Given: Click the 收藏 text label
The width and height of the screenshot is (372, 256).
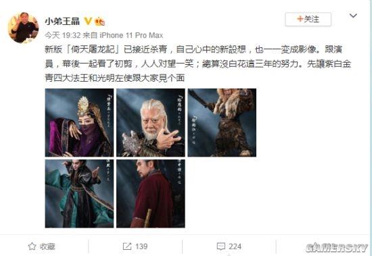Looking at the screenshot, I should pyautogui.click(x=47, y=247).
